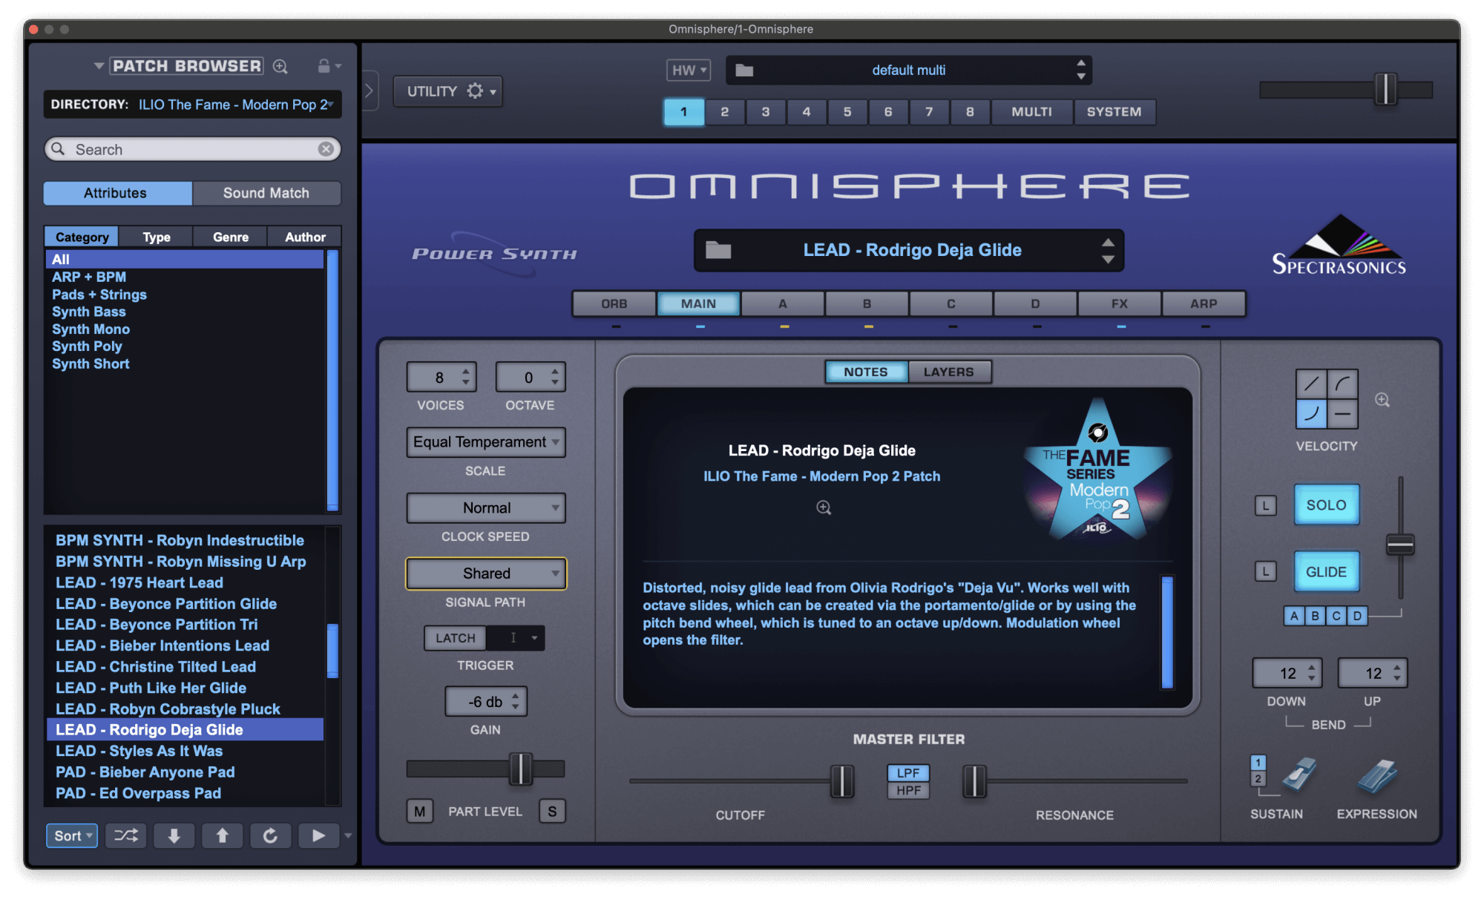1484x897 pixels.
Task: Open the Directory dropdown
Action: click(193, 105)
